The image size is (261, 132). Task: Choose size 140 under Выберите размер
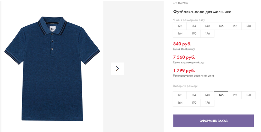coord(207,95)
